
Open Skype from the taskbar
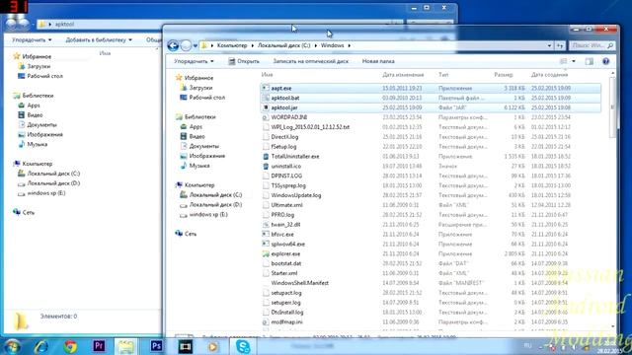pyautogui.click(x=242, y=346)
